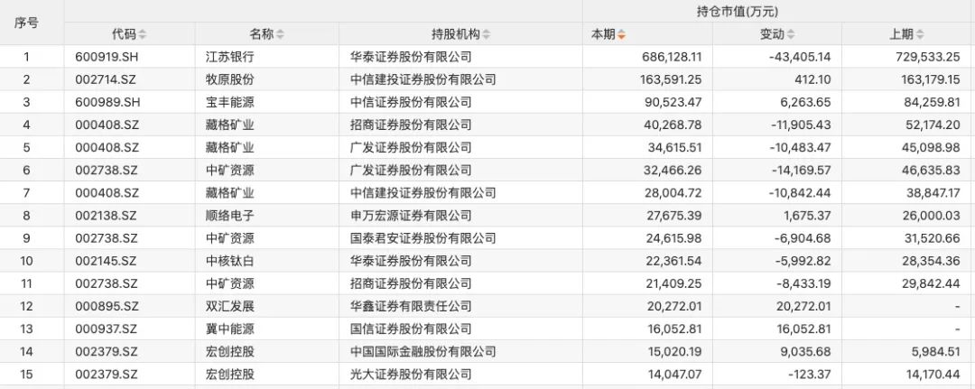
Task: Click previous value 14,170.44
Action: 933,374
